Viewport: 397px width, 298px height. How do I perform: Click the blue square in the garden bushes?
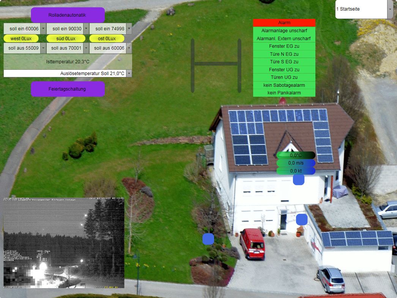click(208, 239)
